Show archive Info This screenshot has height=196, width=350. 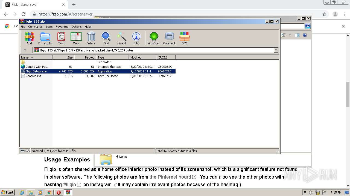coord(136,38)
